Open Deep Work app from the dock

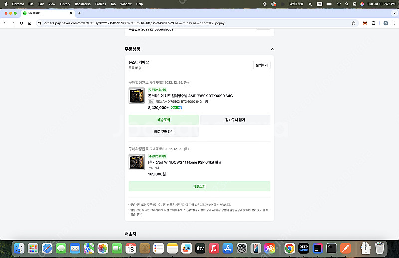[x=304, y=248]
